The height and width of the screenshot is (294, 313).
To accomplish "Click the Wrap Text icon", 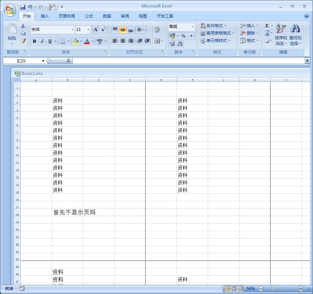I will click(157, 30).
